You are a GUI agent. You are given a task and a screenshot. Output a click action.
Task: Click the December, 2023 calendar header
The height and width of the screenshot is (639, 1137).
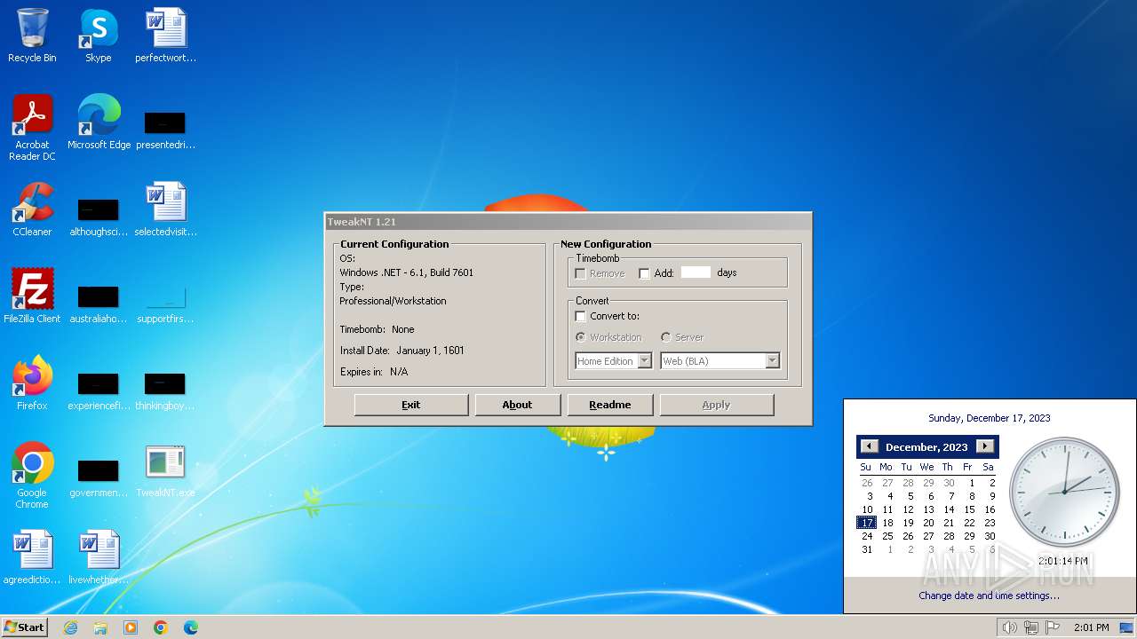point(926,447)
